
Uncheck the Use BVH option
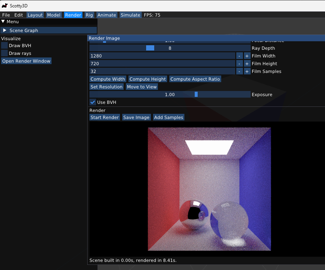click(93, 102)
